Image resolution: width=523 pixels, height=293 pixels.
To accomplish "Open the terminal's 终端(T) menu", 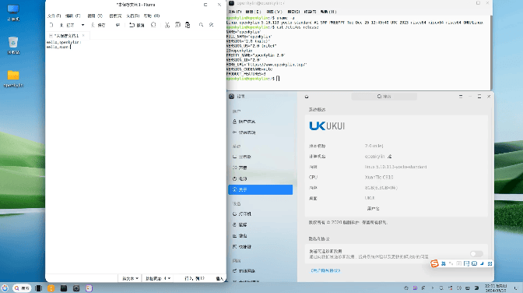I will pos(310,12).
